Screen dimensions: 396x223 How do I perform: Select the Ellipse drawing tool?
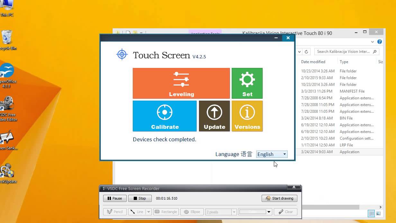192,212
